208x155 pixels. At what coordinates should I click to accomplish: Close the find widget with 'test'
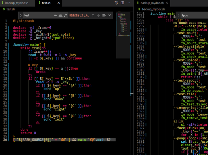pos(110,15)
